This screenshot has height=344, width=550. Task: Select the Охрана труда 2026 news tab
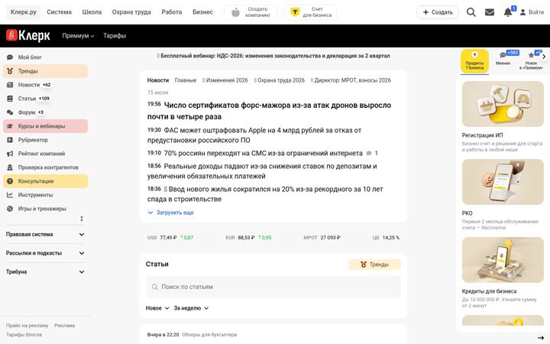(x=280, y=80)
